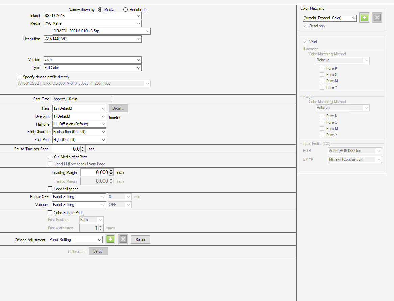Viewport: 394px width, 301px height.
Task: Check Pure C under Illustration
Action: [322, 74]
